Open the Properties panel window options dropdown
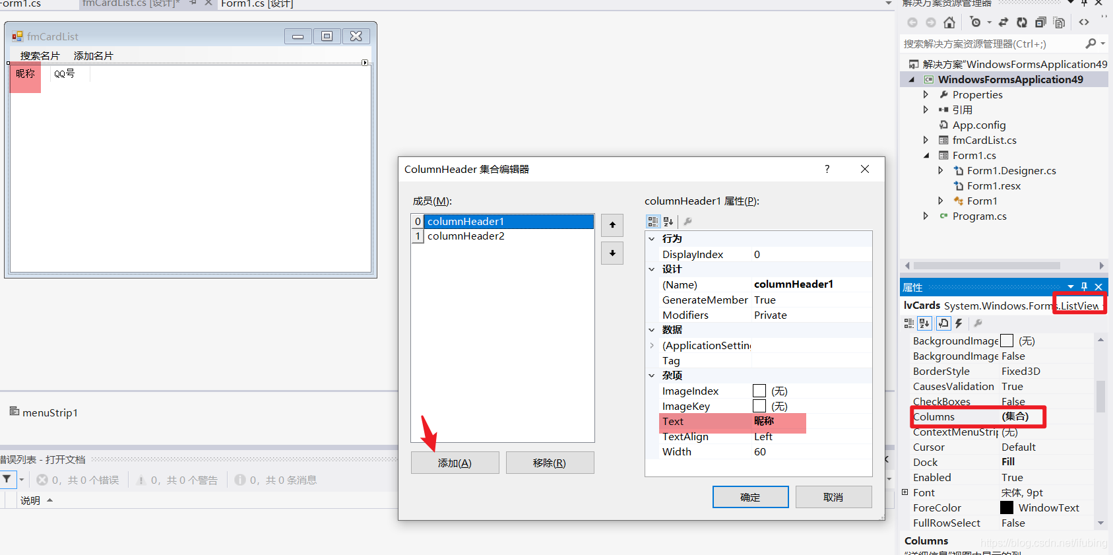The width and height of the screenshot is (1113, 555). pos(1071,286)
